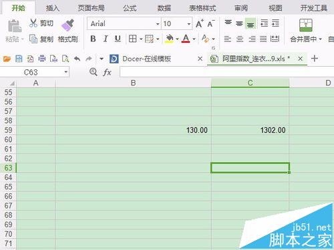Undo the last action
The image size is (334, 250).
coord(77,59)
